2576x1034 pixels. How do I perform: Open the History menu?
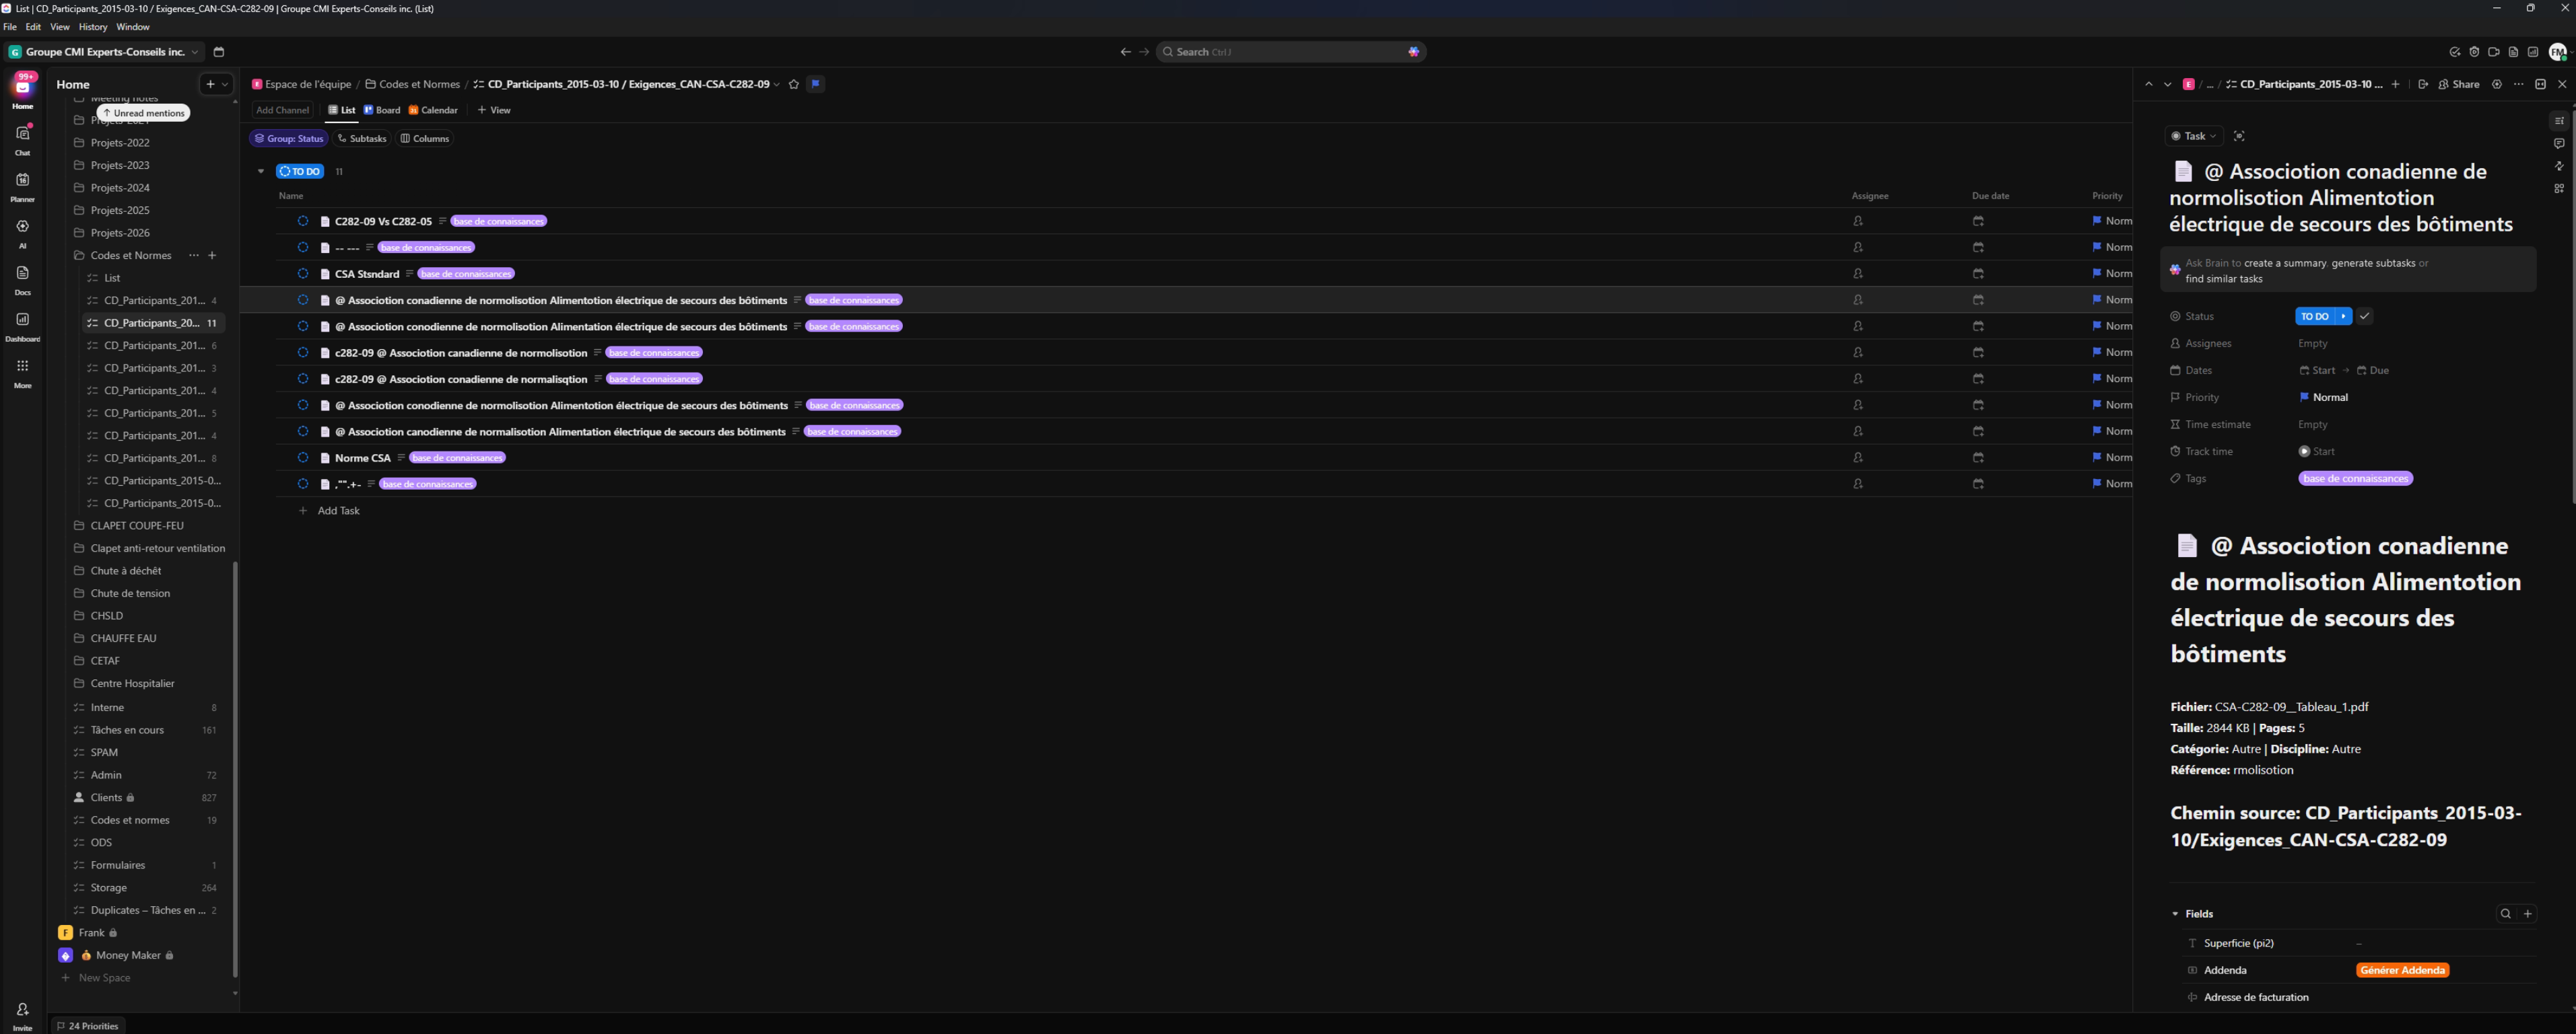[x=92, y=27]
